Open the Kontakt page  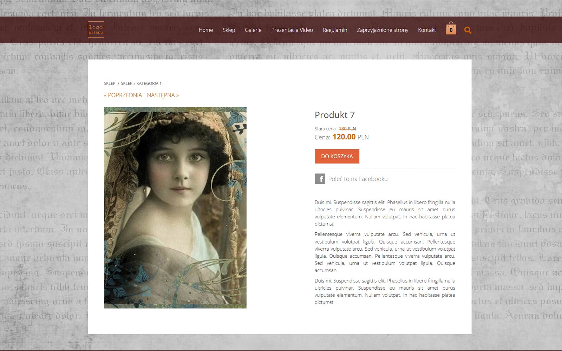coord(427,30)
